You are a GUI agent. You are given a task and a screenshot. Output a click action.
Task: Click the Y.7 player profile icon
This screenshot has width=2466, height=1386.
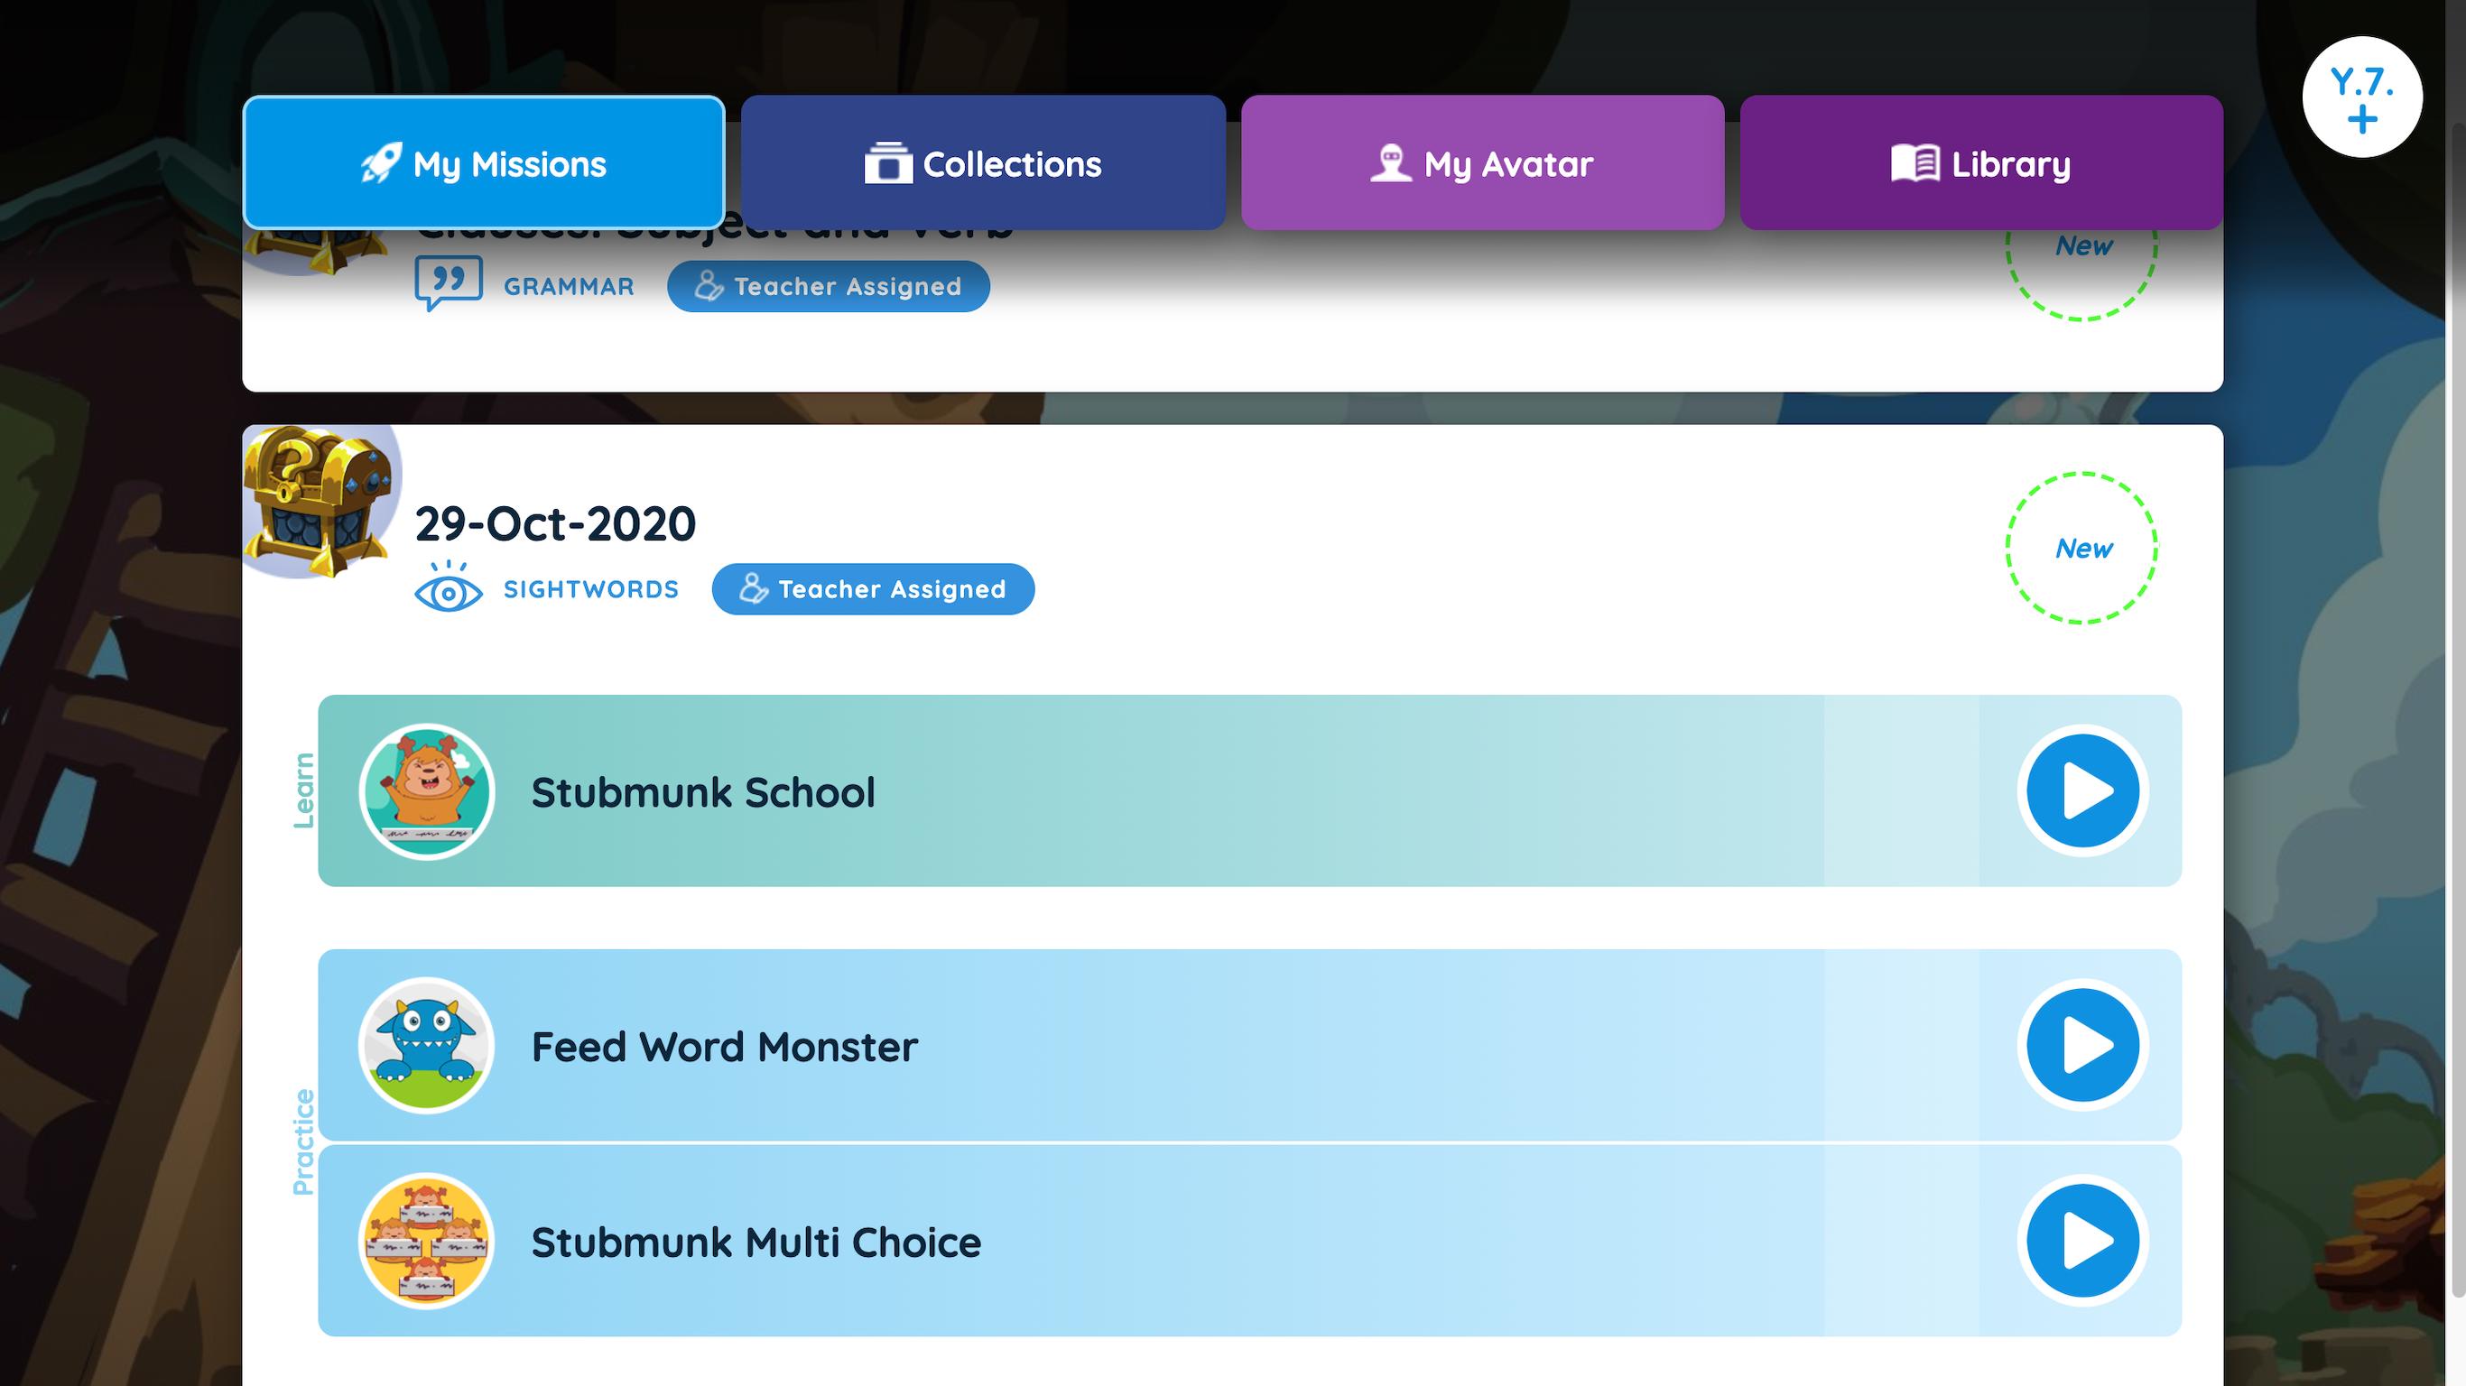2364,97
